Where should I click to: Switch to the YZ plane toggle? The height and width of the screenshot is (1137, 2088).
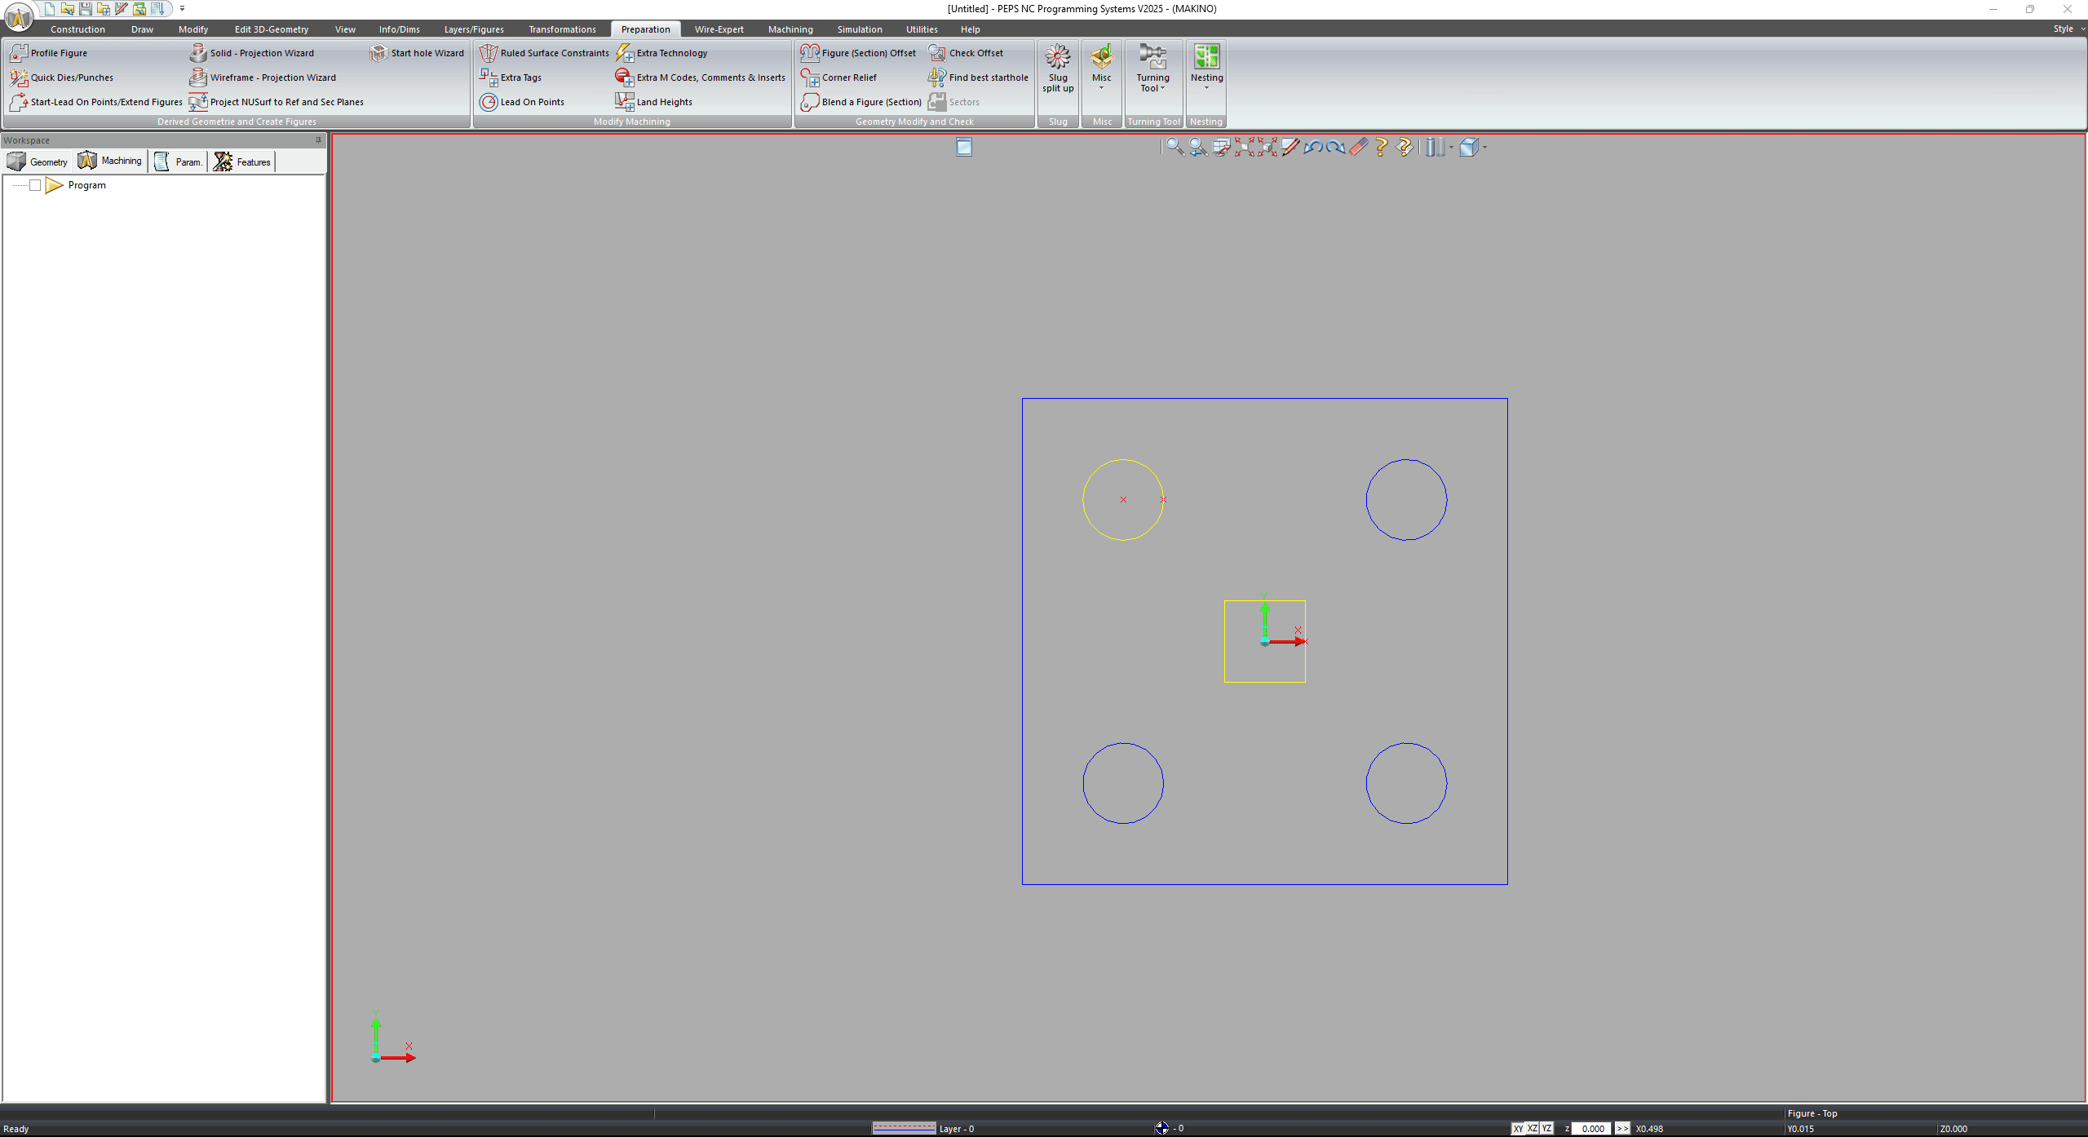[x=1547, y=1129]
